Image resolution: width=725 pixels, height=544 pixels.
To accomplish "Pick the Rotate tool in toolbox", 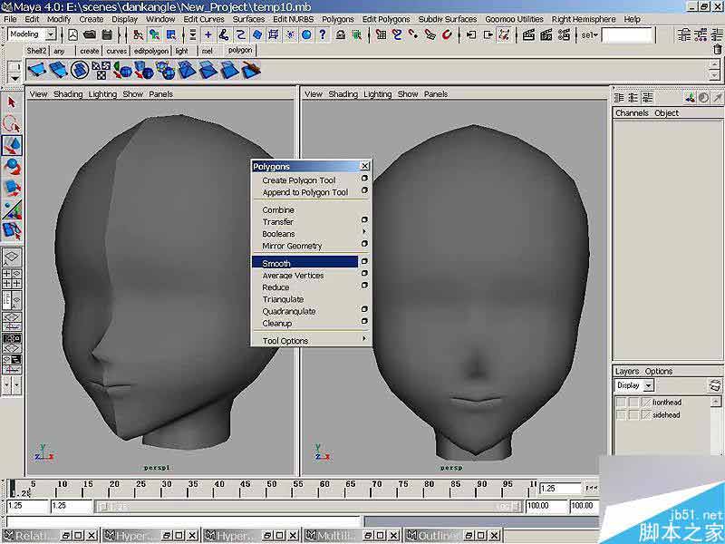I will coord(13,167).
